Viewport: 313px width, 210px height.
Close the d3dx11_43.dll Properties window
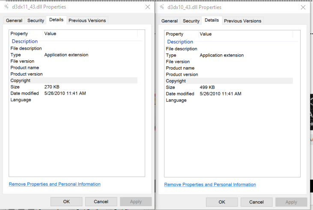pyautogui.click(x=148, y=7)
